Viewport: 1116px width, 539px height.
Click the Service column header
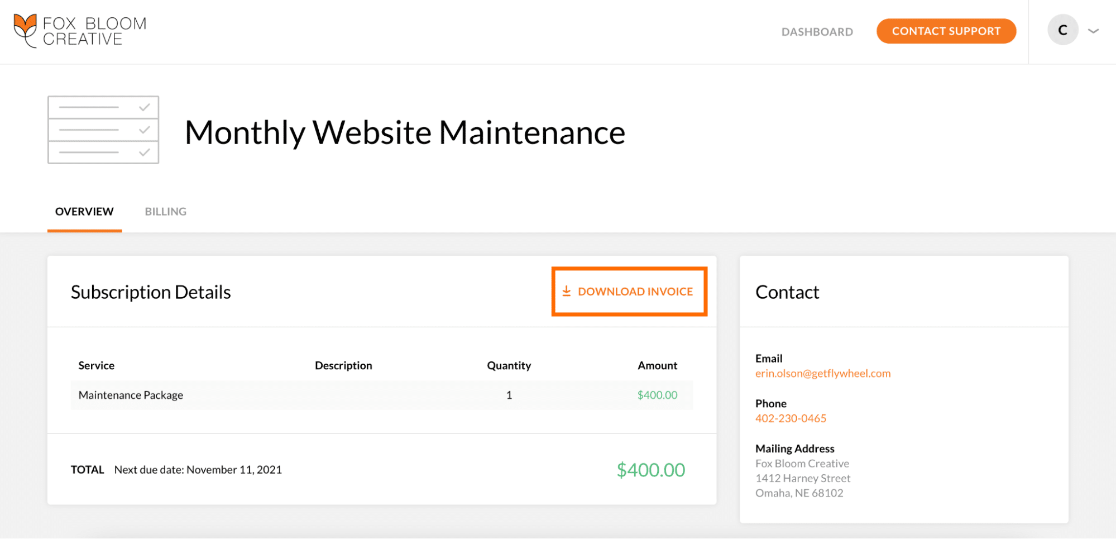[96, 365]
